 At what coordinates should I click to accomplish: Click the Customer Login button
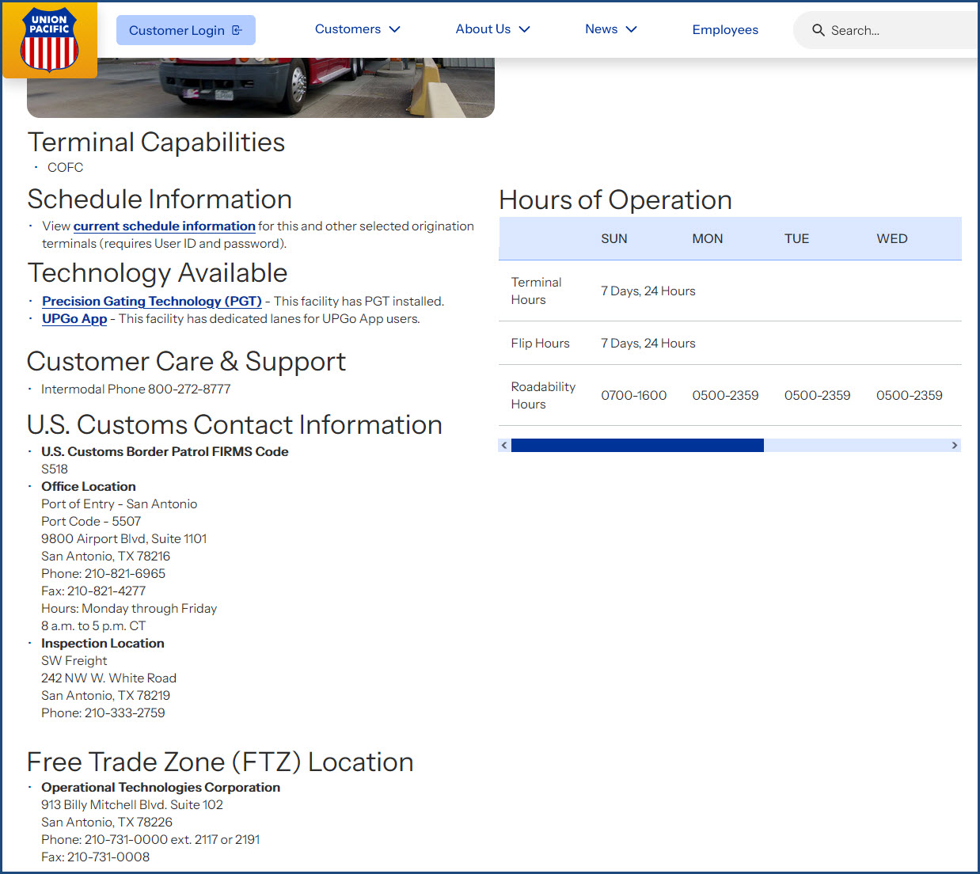(185, 30)
